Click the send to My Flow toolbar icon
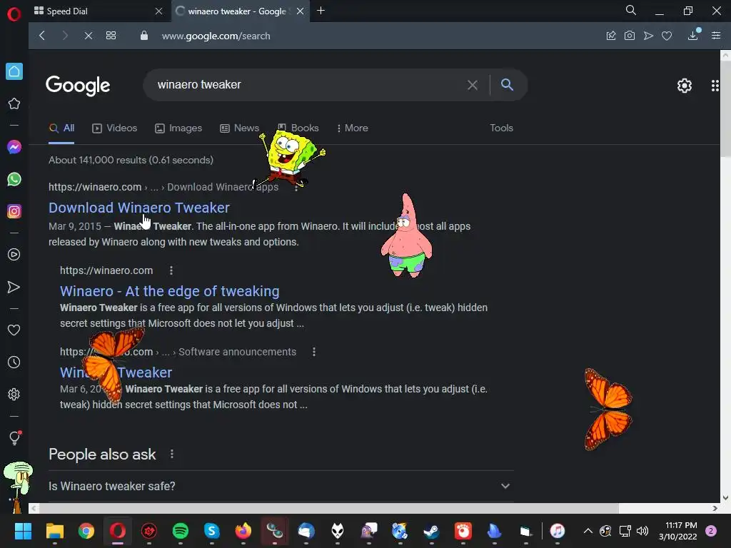This screenshot has height=548, width=731. [x=648, y=36]
